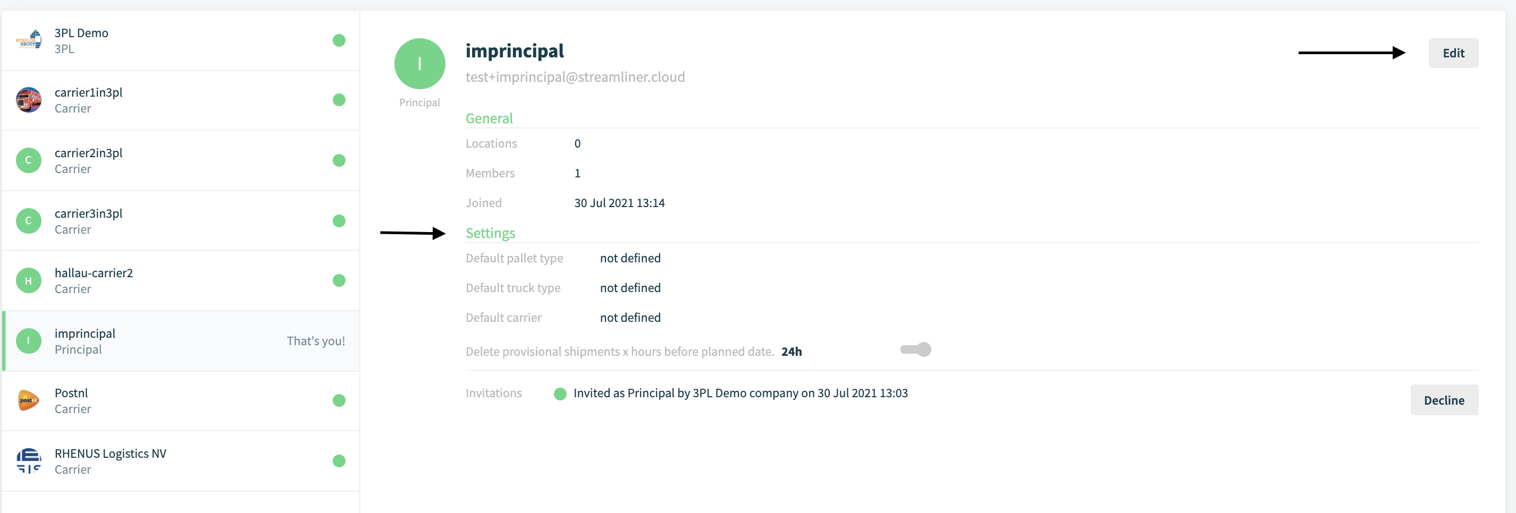The height and width of the screenshot is (513, 1516).
Task: Click the RHENUS Logistics NV logo
Action: (28, 461)
